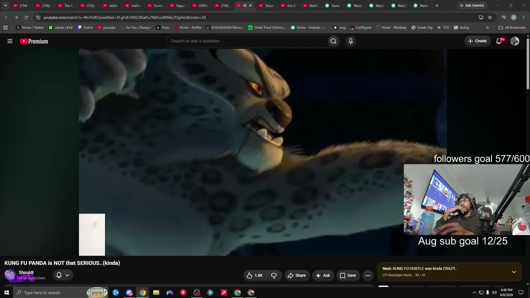This screenshot has width=530, height=298.
Task: Open the Chrome three-dot menu
Action: click(x=523, y=17)
